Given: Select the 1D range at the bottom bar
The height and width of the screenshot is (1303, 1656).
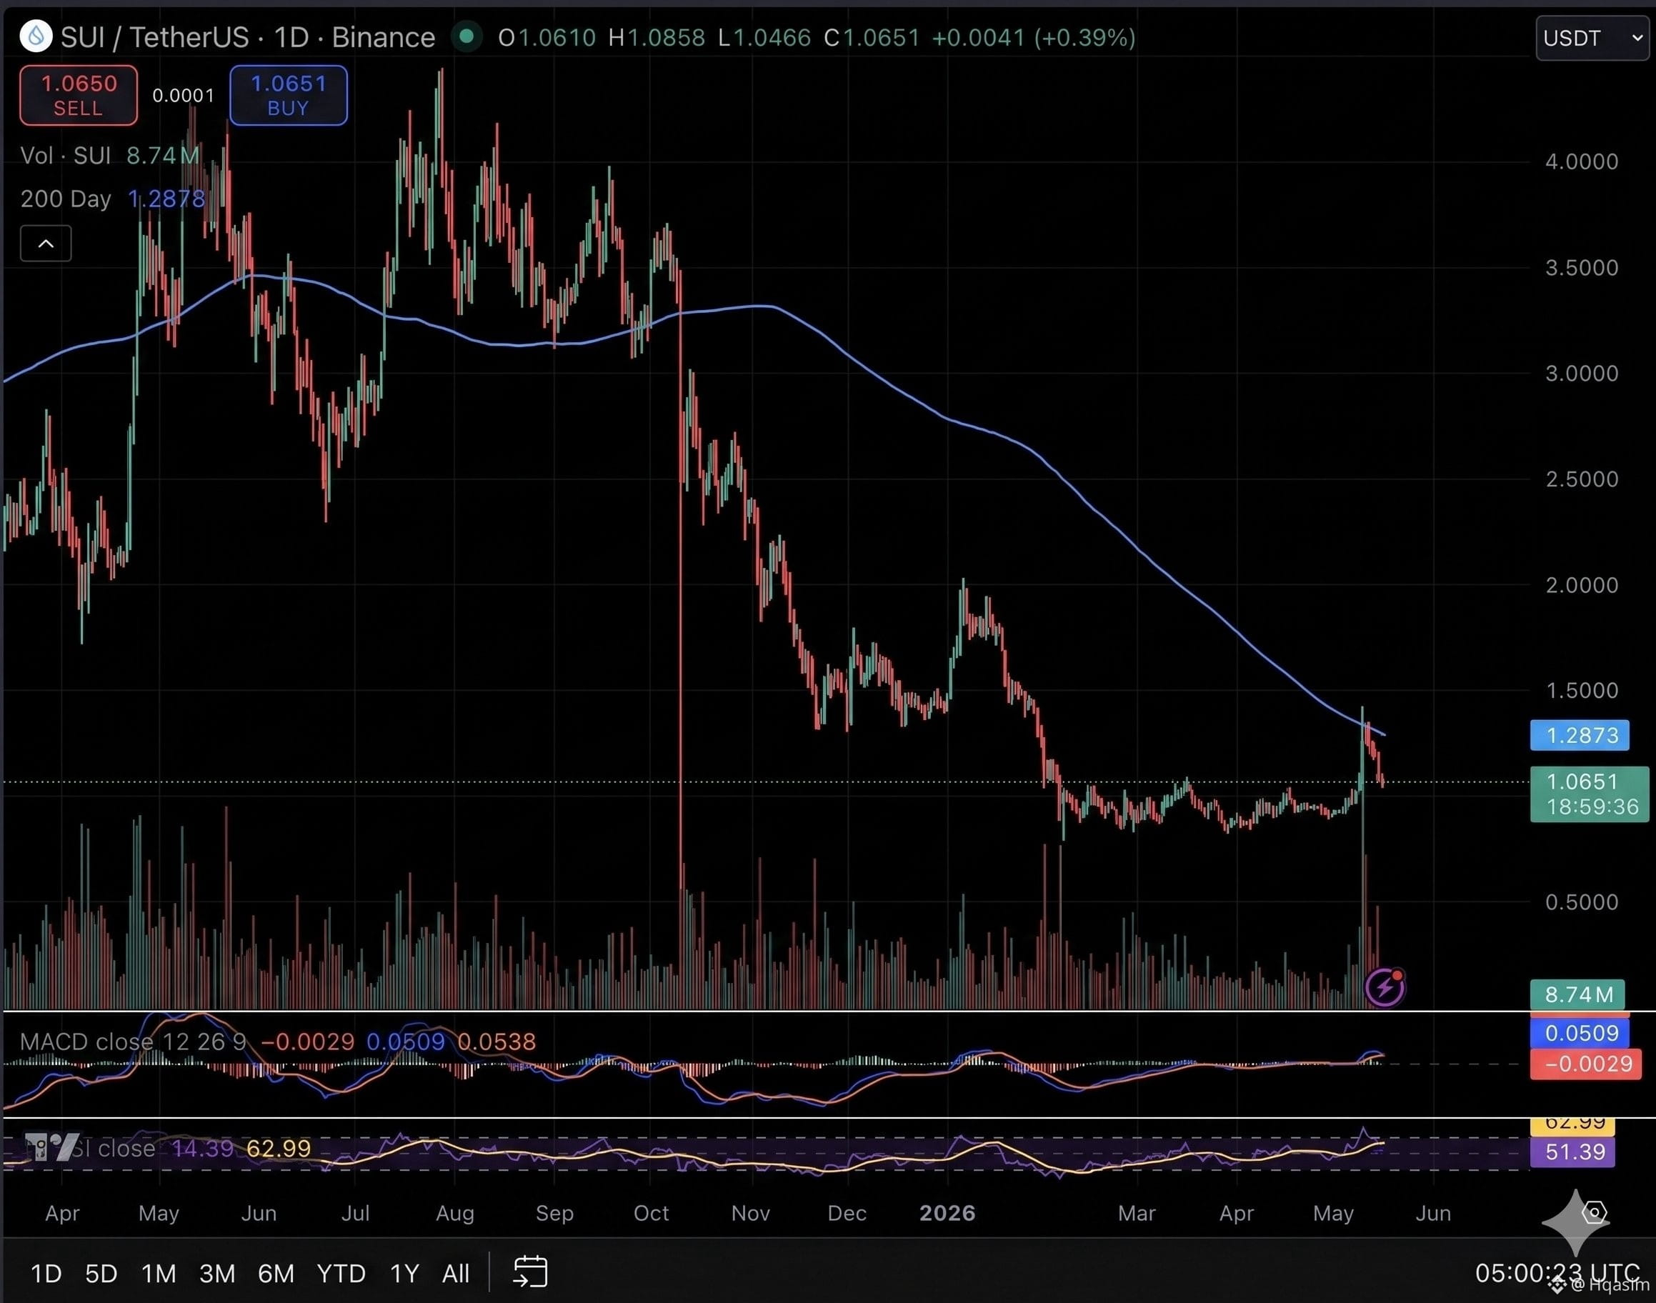Looking at the screenshot, I should tap(46, 1273).
